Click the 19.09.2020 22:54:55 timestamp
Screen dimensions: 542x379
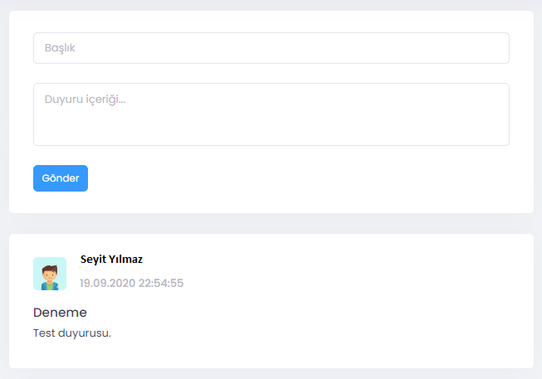click(131, 284)
